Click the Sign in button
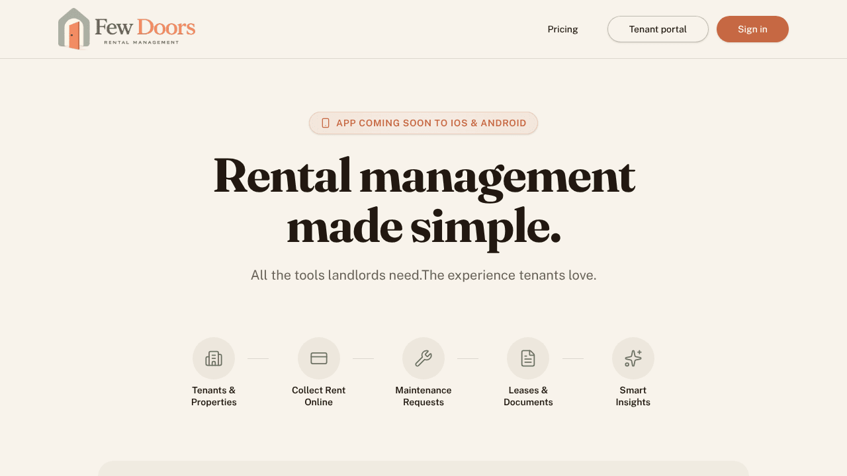Viewport: 847px width, 476px height. (752, 29)
